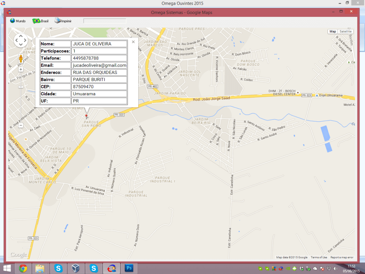Select the name JUCA DE OLIVEIRA
Viewport: 365px width, 274px height.
(x=92, y=44)
